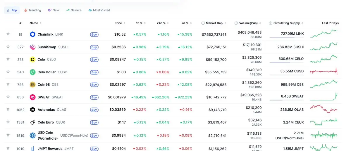
Task: Select the Top tab
Action: tap(12, 10)
